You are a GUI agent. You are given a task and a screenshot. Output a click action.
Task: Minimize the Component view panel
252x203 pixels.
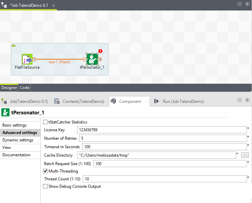(240, 100)
